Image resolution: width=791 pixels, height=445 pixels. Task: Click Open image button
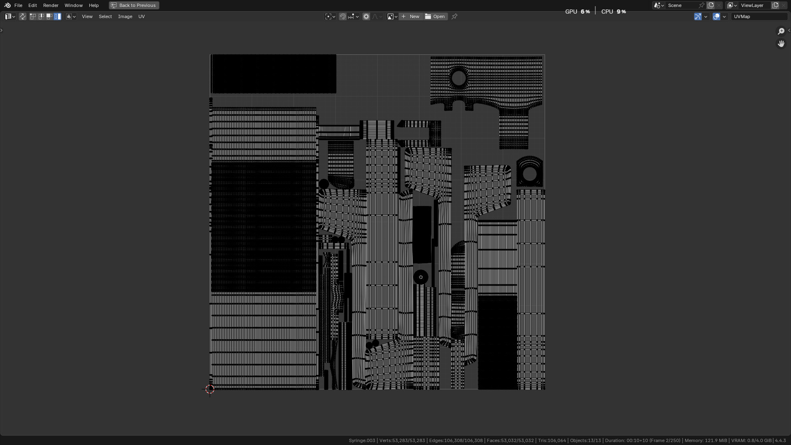point(435,16)
